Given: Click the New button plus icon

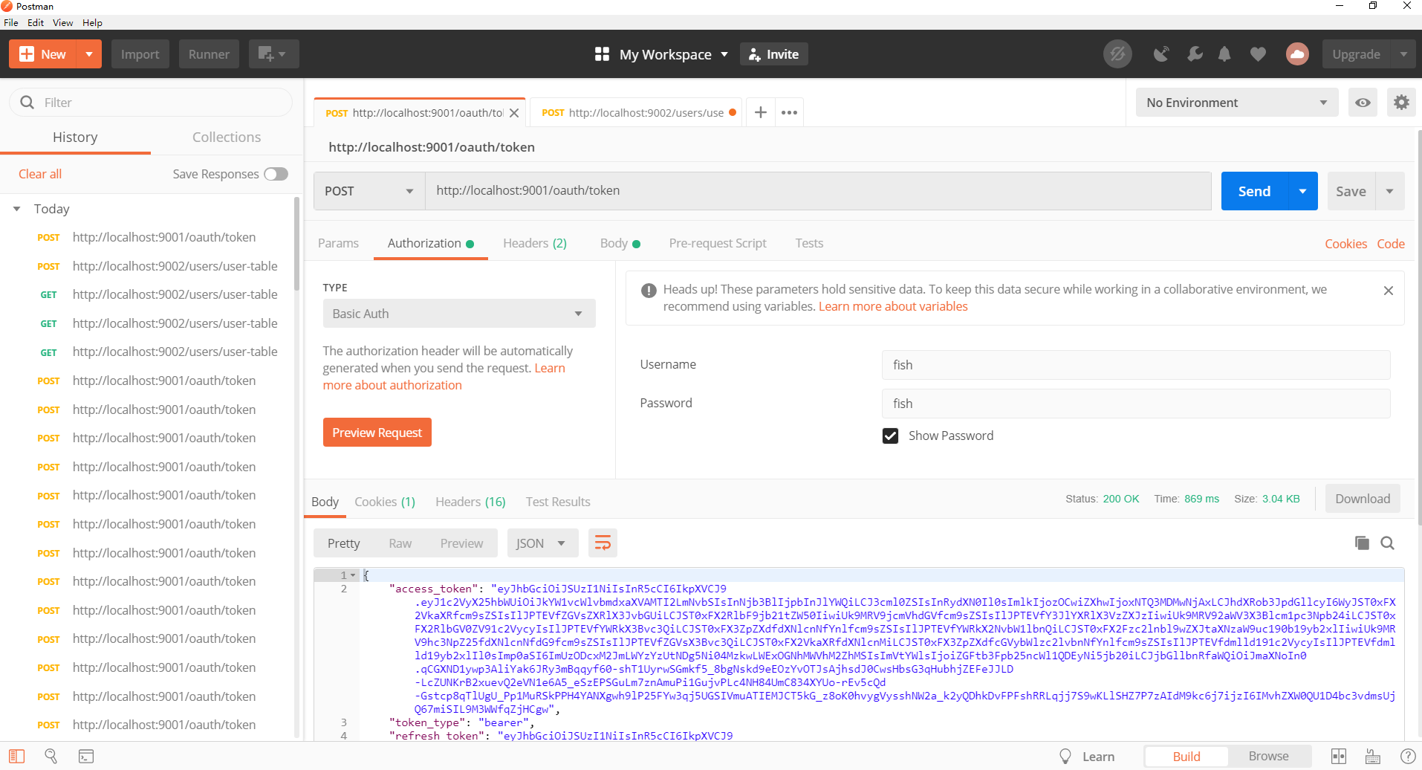Looking at the screenshot, I should pyautogui.click(x=27, y=54).
